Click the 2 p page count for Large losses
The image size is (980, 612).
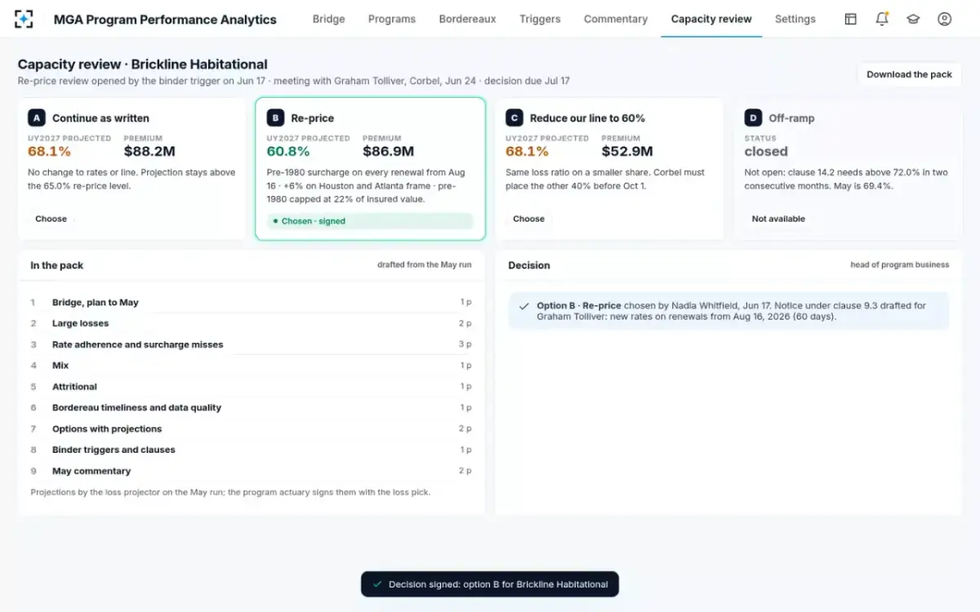(465, 323)
